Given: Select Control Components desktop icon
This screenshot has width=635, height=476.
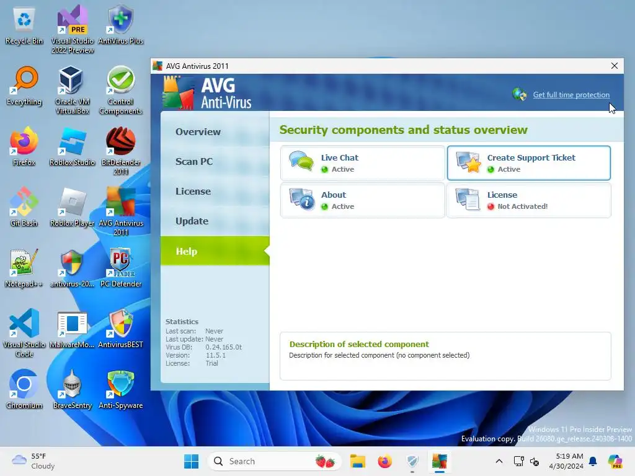Looking at the screenshot, I should pyautogui.click(x=121, y=90).
